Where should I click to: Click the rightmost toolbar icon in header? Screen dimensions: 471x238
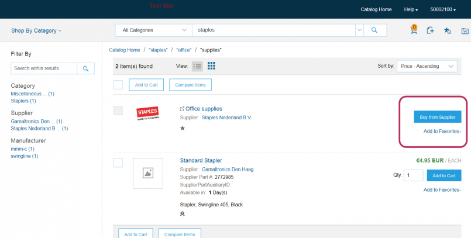coord(465,31)
